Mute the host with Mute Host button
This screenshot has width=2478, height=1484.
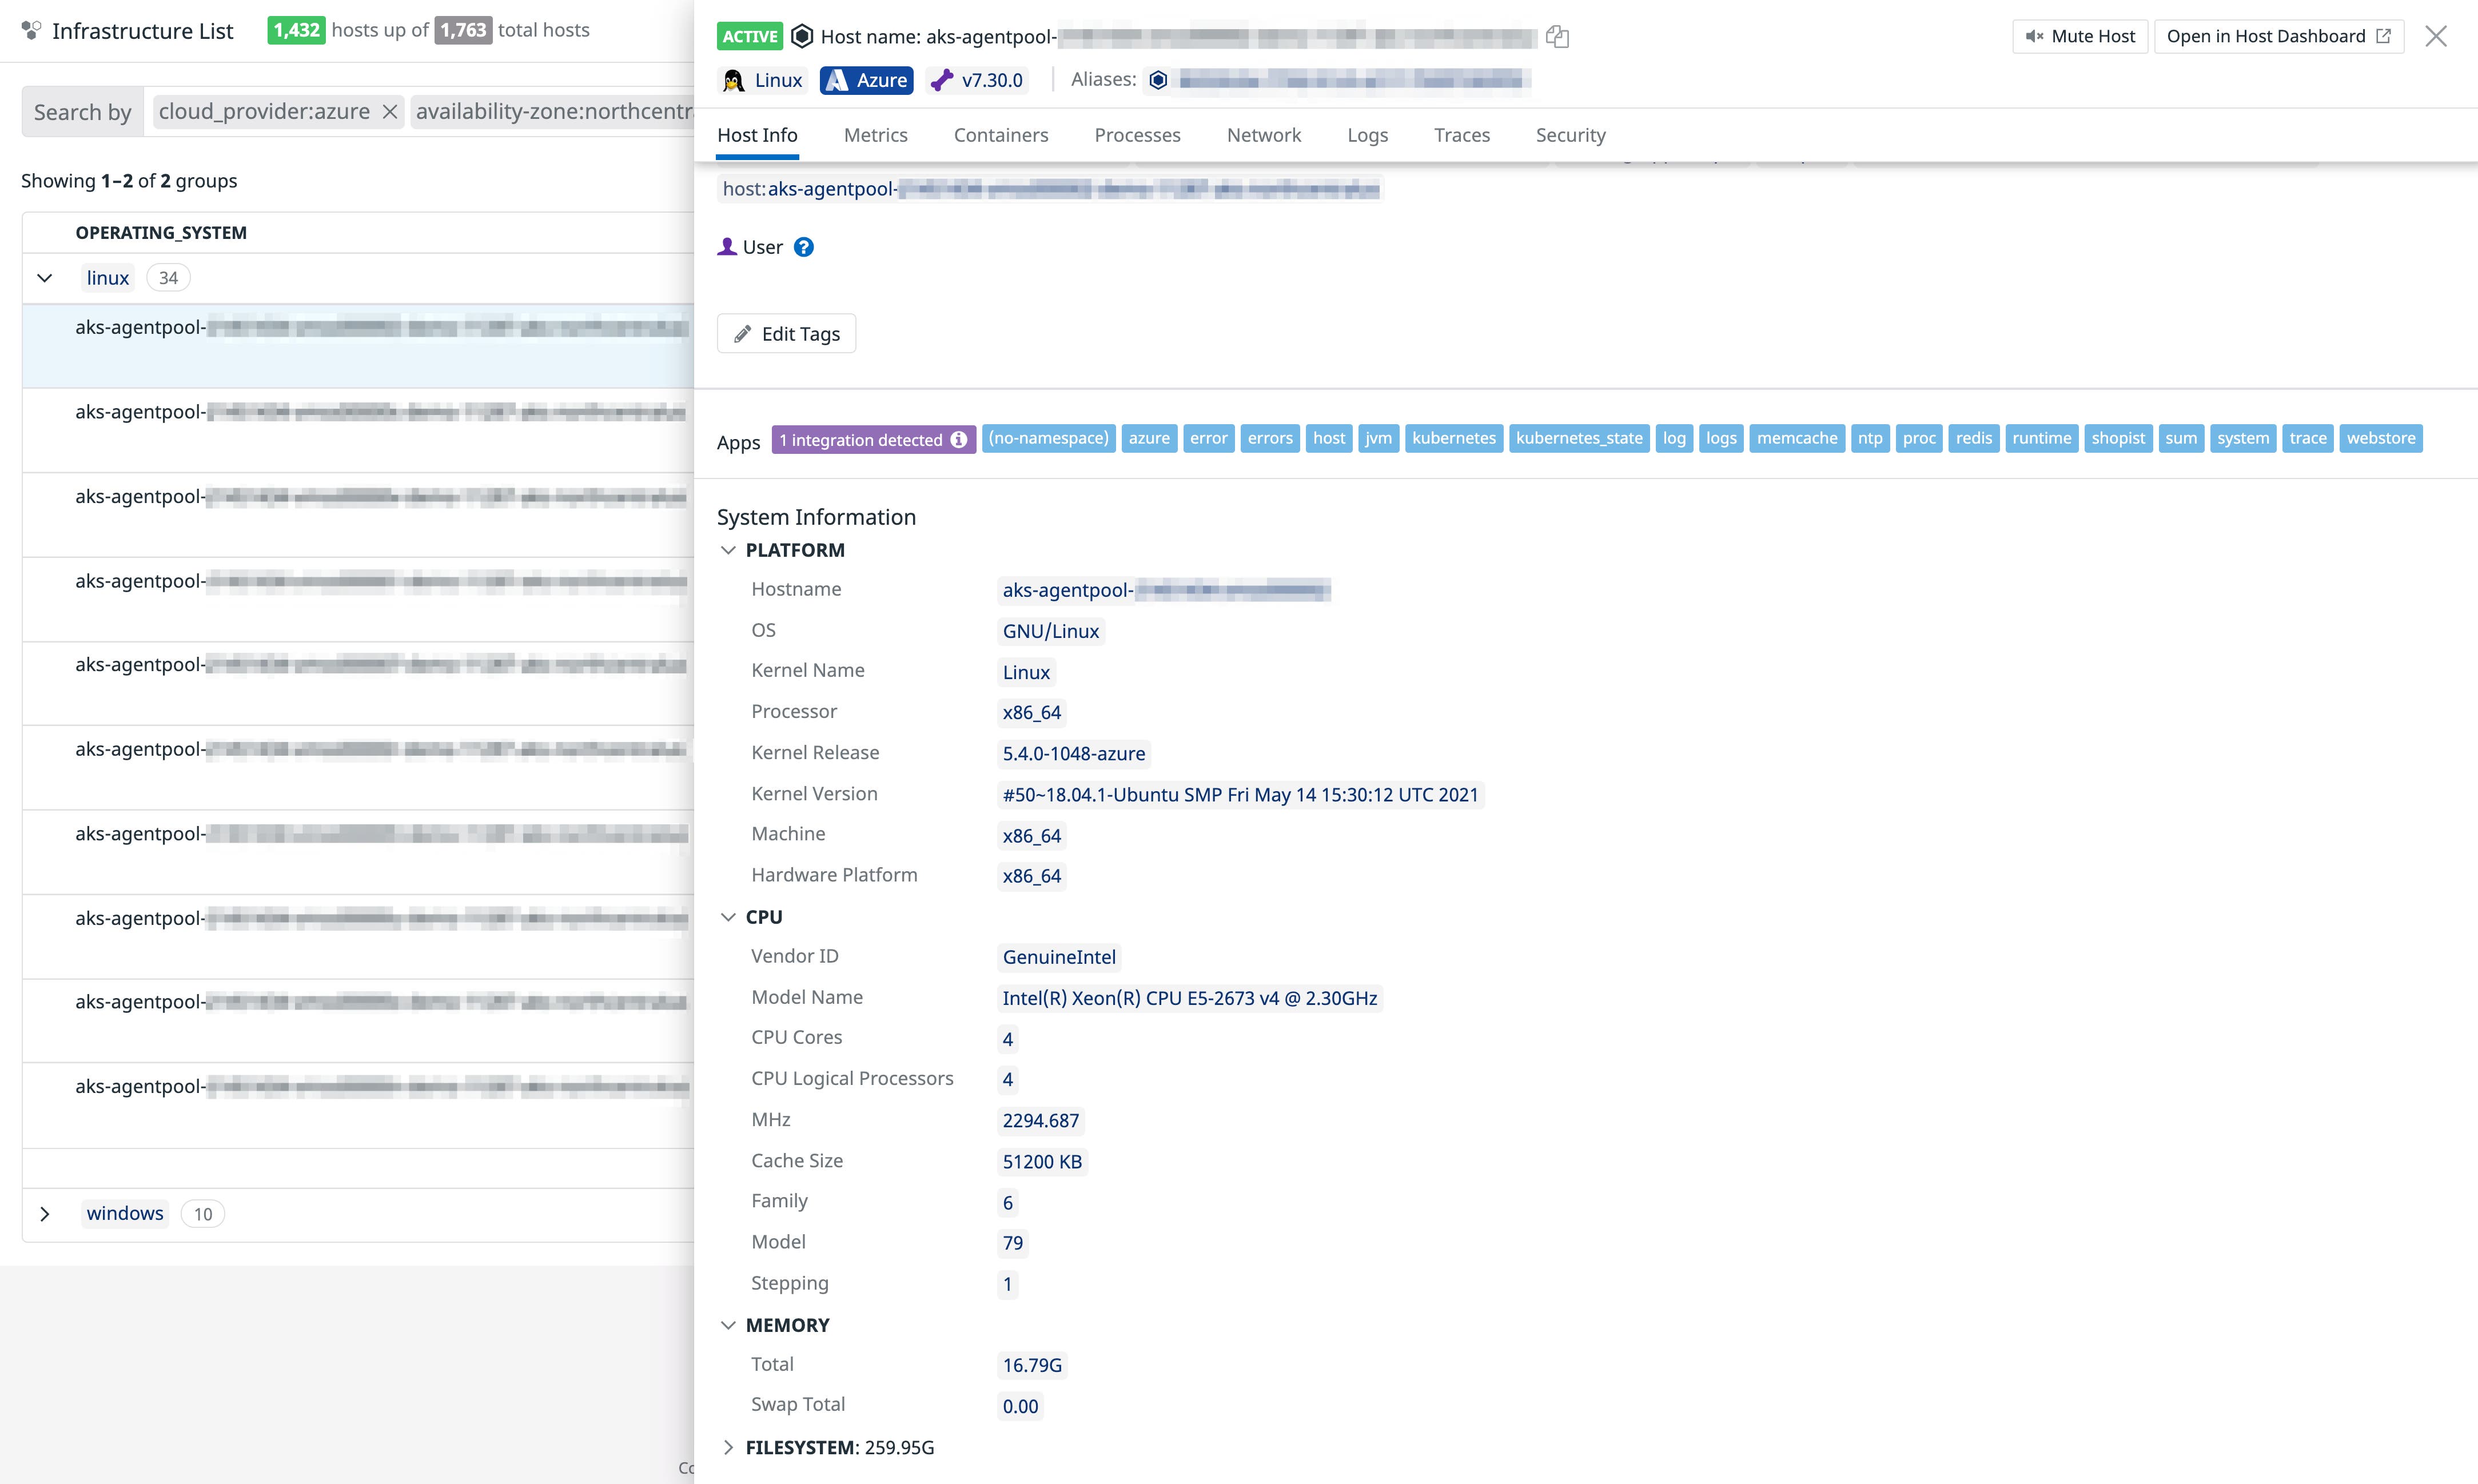2079,36
